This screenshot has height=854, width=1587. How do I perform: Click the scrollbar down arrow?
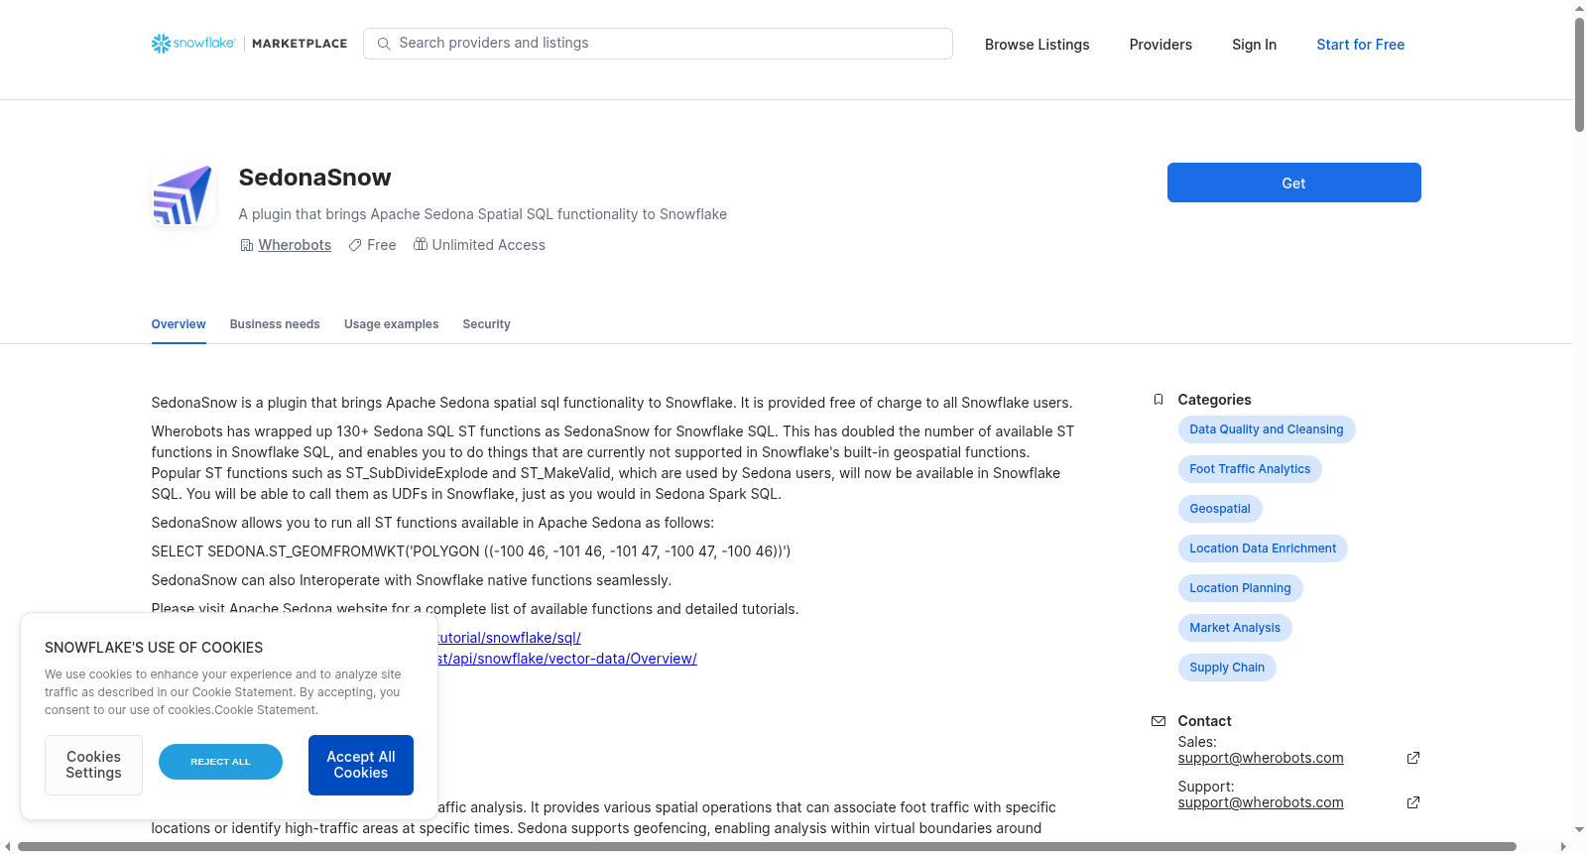pyautogui.click(x=1579, y=830)
